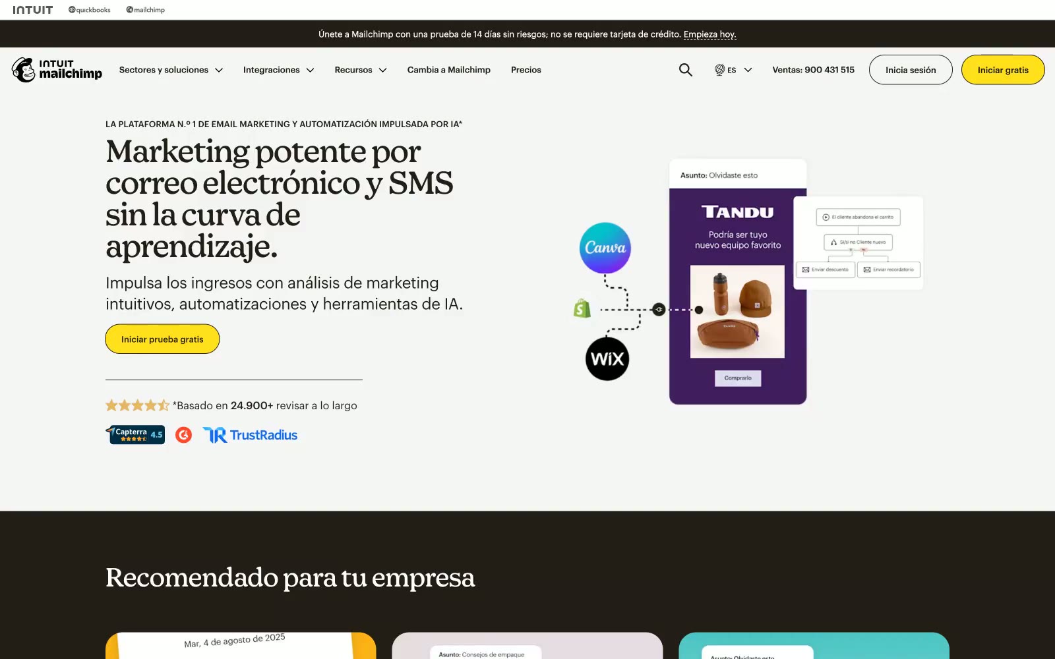
Task: Click the Shopify bag icon
Action: point(582,308)
